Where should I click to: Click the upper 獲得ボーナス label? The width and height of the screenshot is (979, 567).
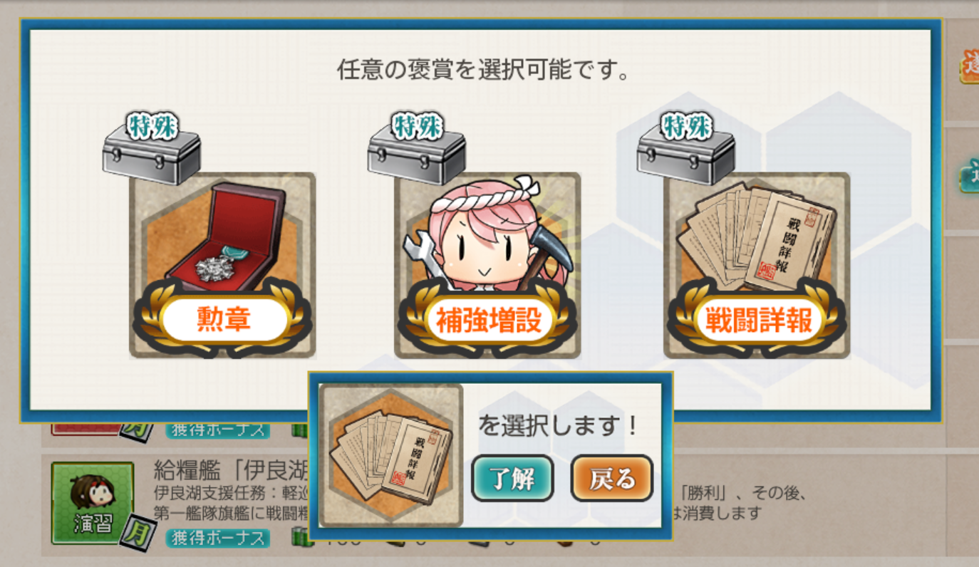coord(218,430)
